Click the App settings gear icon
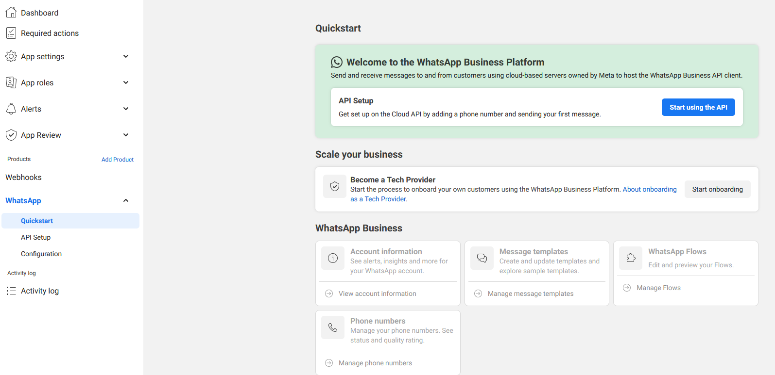The width and height of the screenshot is (775, 375). click(11, 56)
